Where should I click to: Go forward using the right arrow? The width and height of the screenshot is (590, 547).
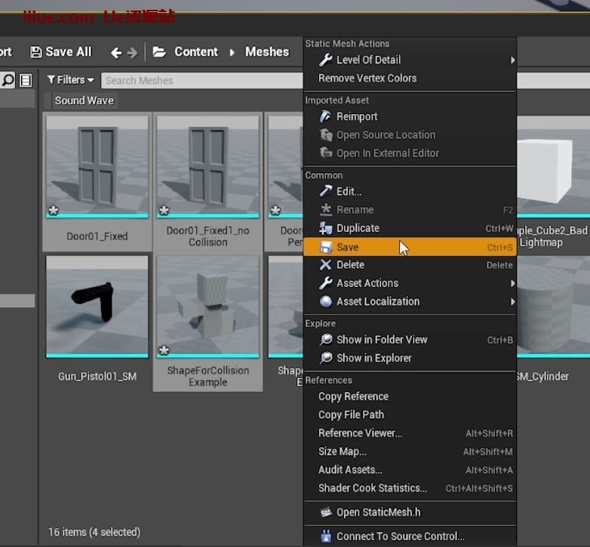click(133, 52)
